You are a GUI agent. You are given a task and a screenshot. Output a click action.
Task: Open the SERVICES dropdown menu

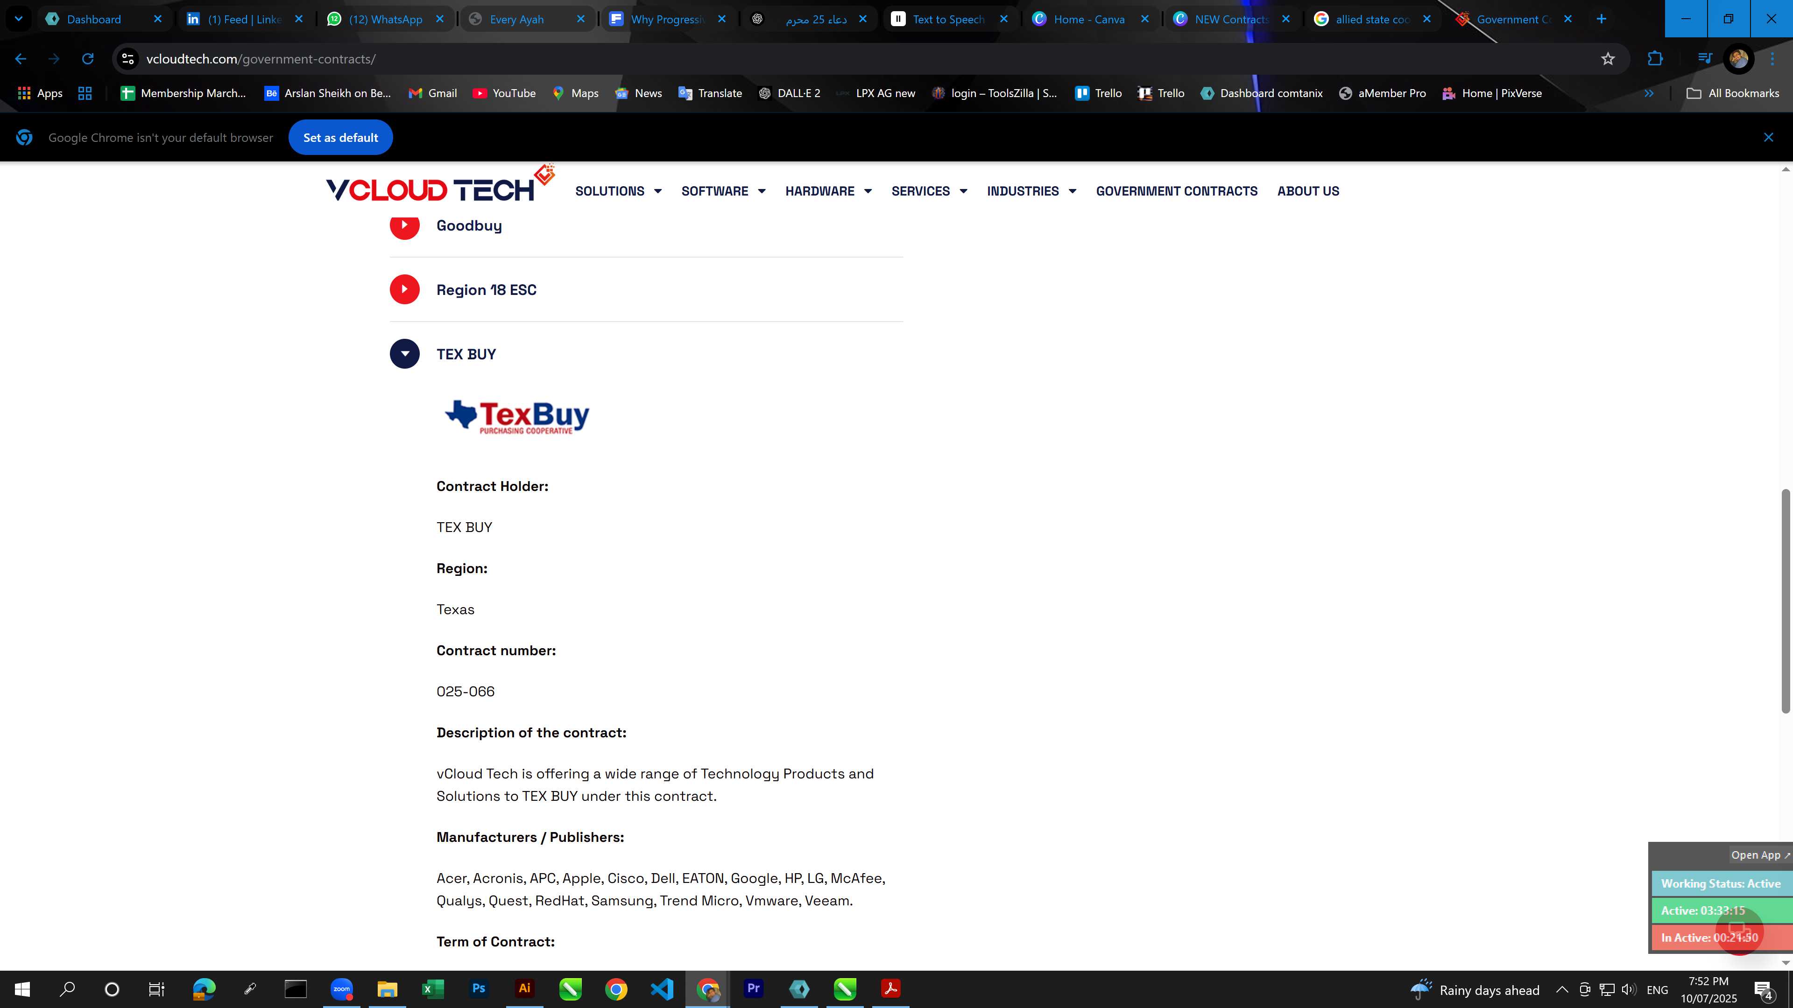tap(929, 191)
